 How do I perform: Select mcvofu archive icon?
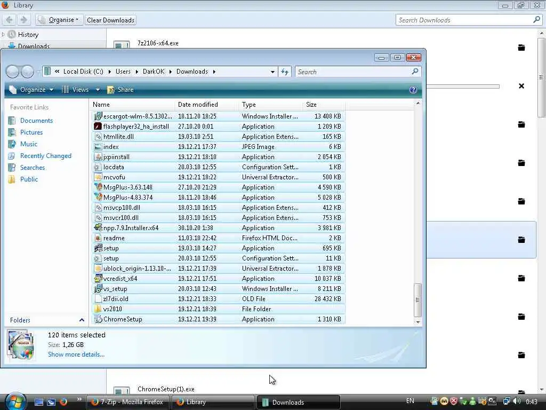(x=98, y=177)
